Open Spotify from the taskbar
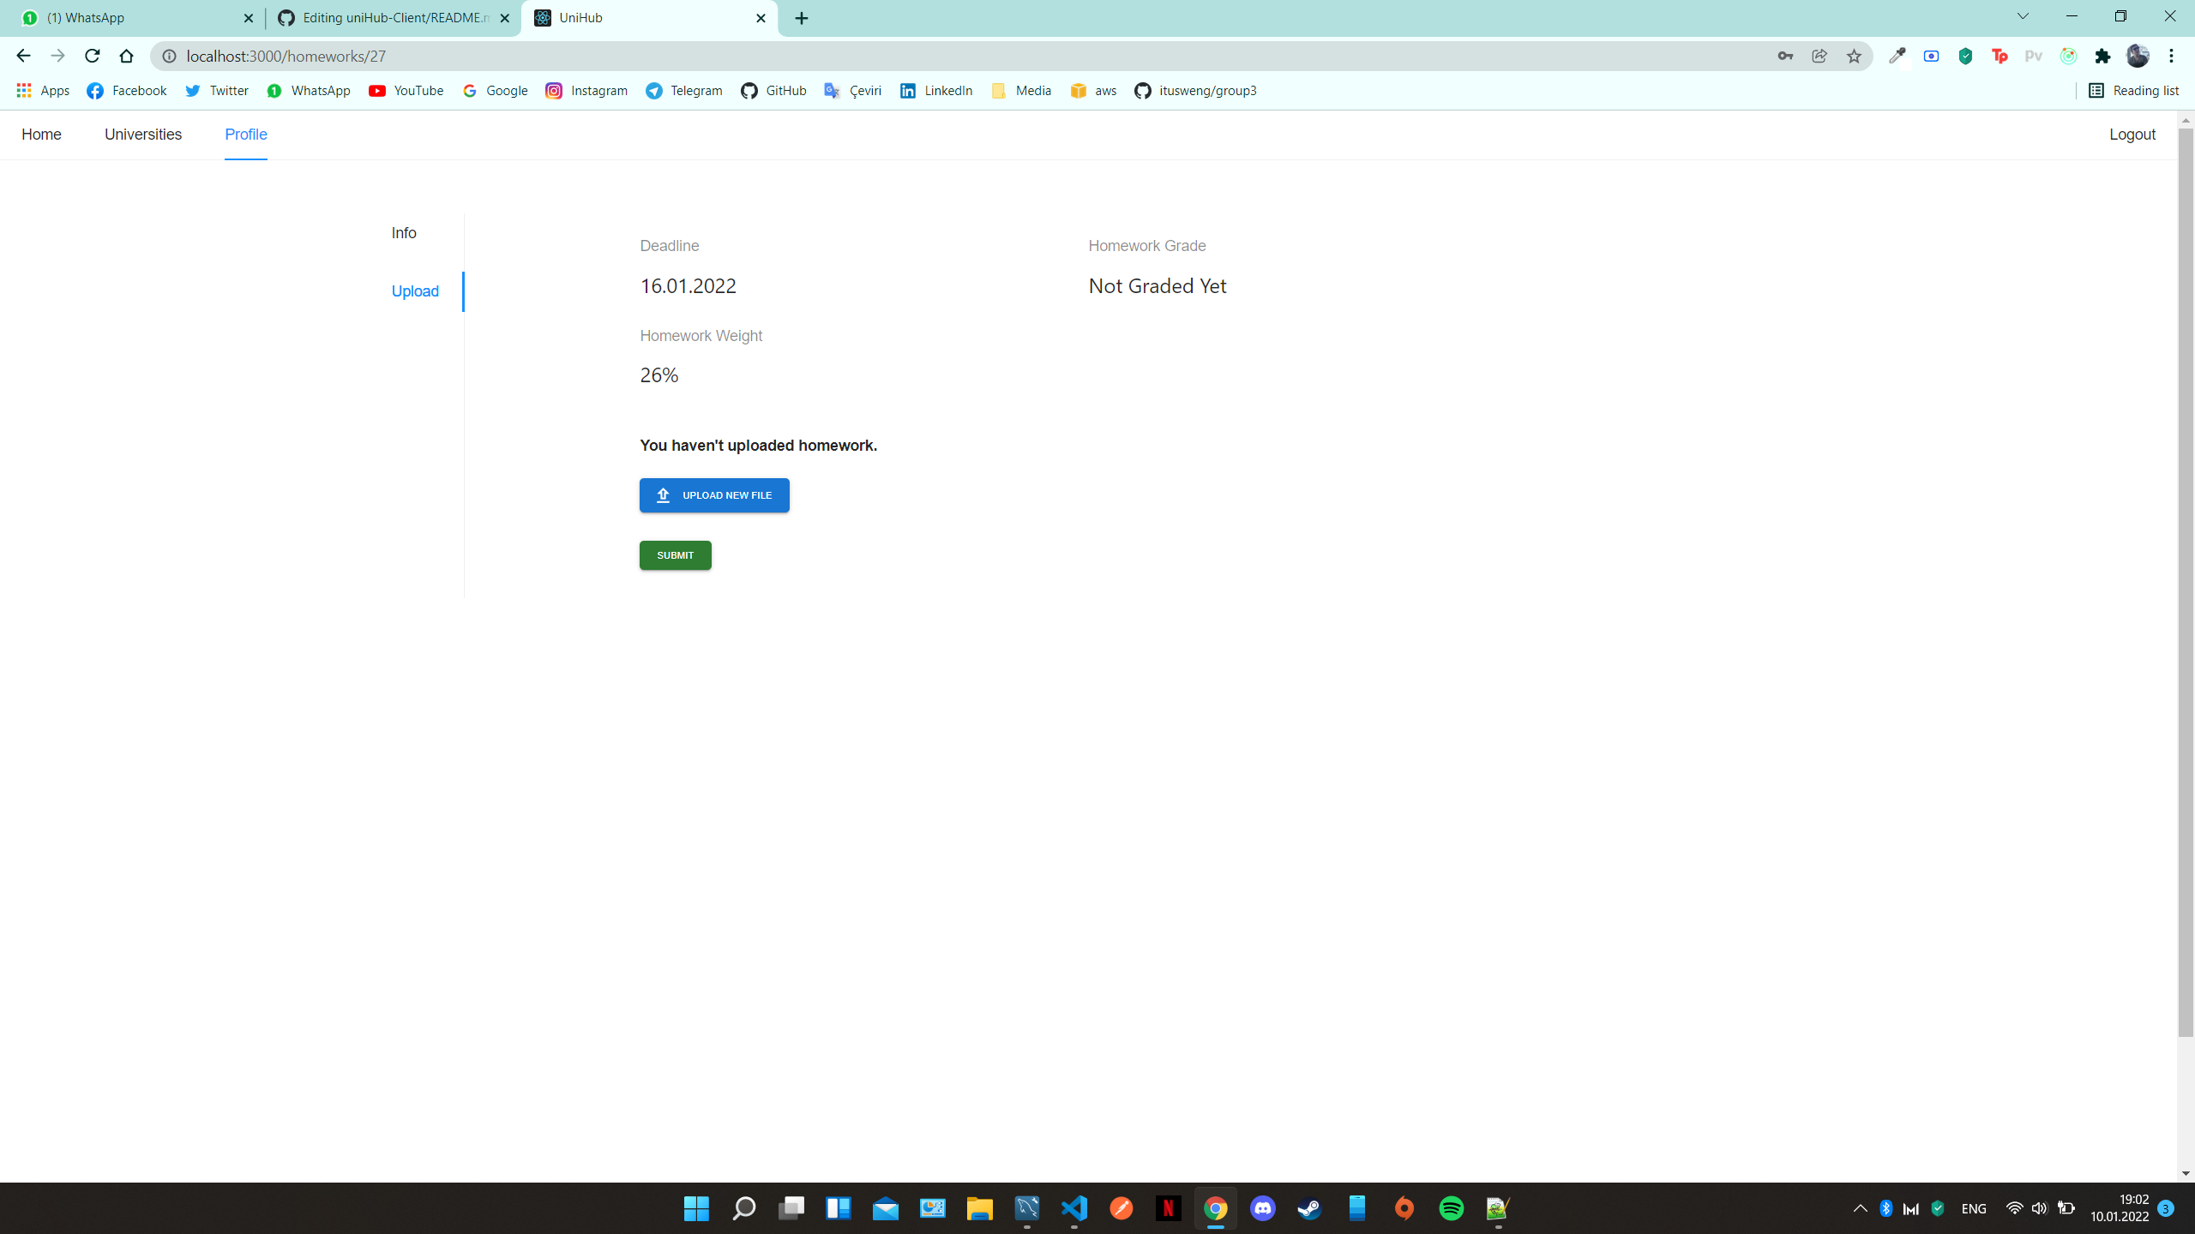 point(1452,1208)
